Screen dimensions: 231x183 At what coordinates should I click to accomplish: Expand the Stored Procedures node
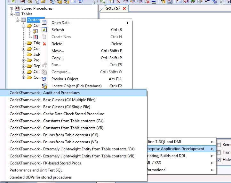pos(11,9)
